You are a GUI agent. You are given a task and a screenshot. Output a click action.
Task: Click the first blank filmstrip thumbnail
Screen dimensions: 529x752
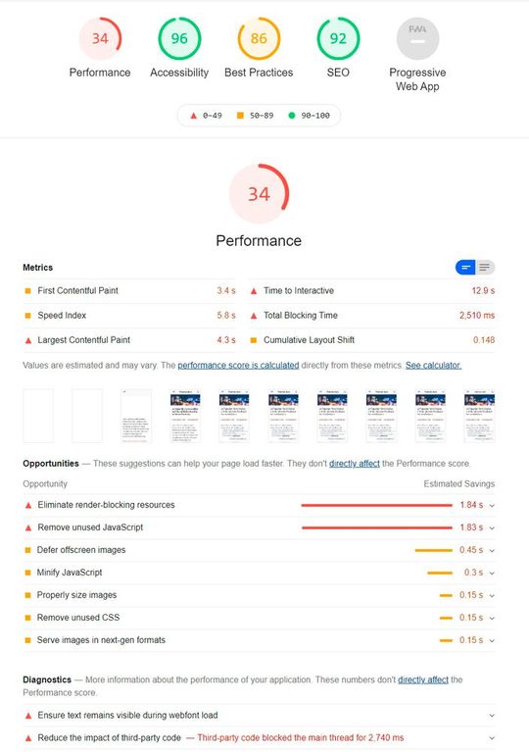(38, 416)
